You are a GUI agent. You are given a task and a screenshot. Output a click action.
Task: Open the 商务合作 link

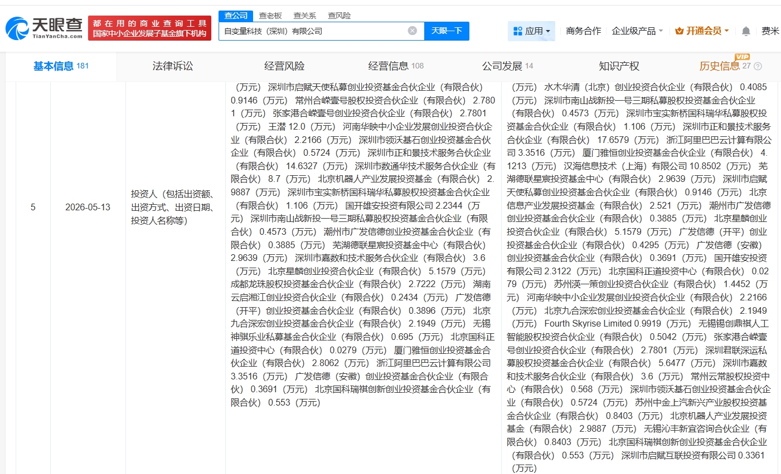(583, 31)
